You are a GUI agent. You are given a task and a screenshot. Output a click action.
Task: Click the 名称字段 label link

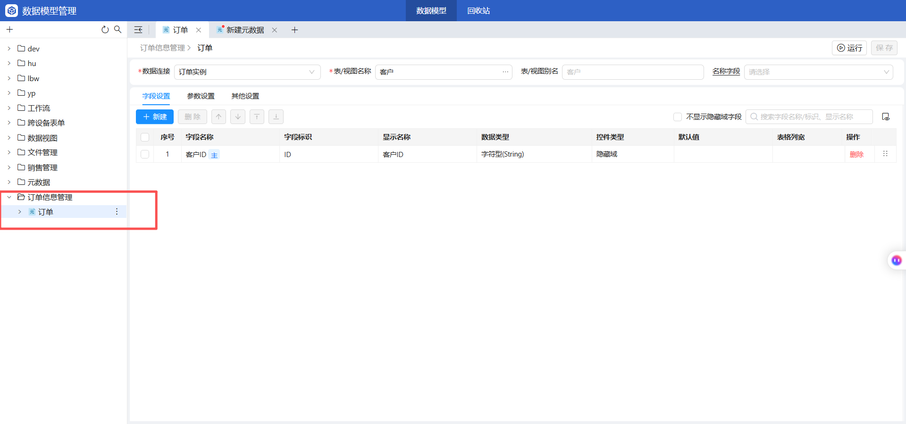(726, 71)
